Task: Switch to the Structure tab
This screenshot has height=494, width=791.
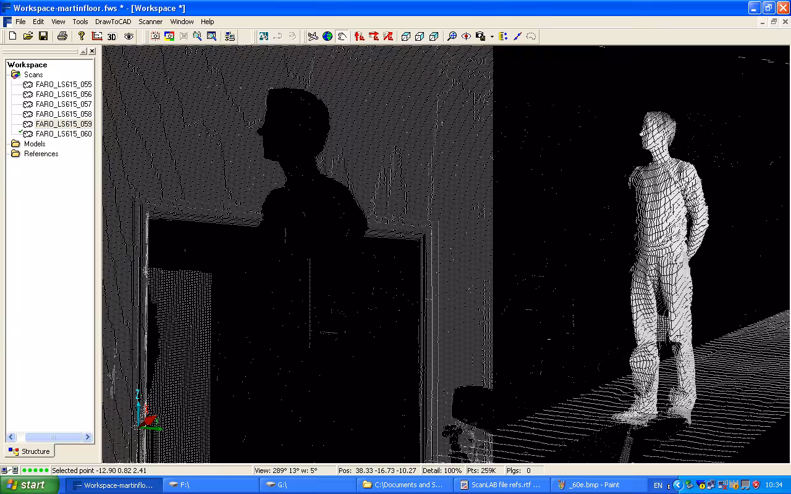Action: [x=30, y=451]
